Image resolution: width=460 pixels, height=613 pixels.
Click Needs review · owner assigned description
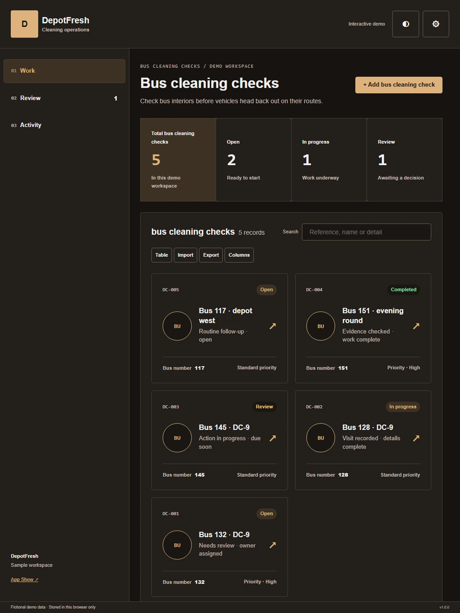click(227, 550)
